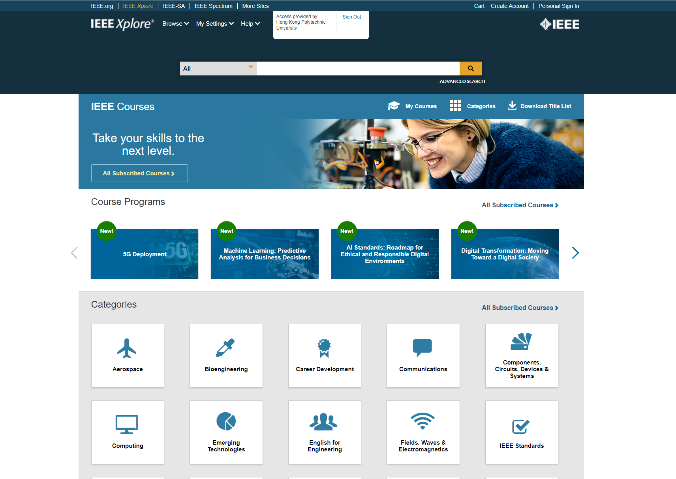Click the Download Title List arrow icon
Image resolution: width=676 pixels, height=479 pixels.
coord(512,105)
